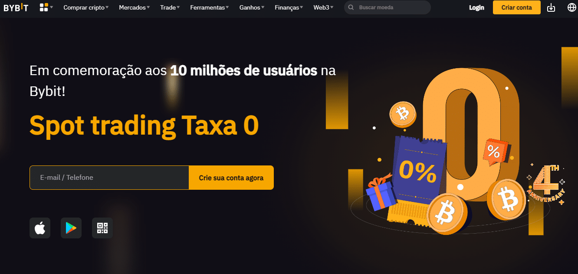Click the Login link
This screenshot has height=274, width=578.
click(x=476, y=7)
